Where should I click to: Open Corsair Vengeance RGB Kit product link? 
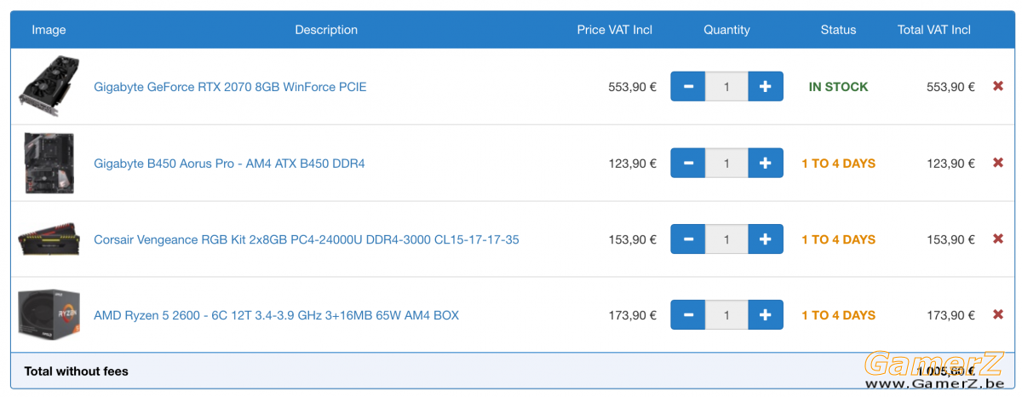point(307,239)
